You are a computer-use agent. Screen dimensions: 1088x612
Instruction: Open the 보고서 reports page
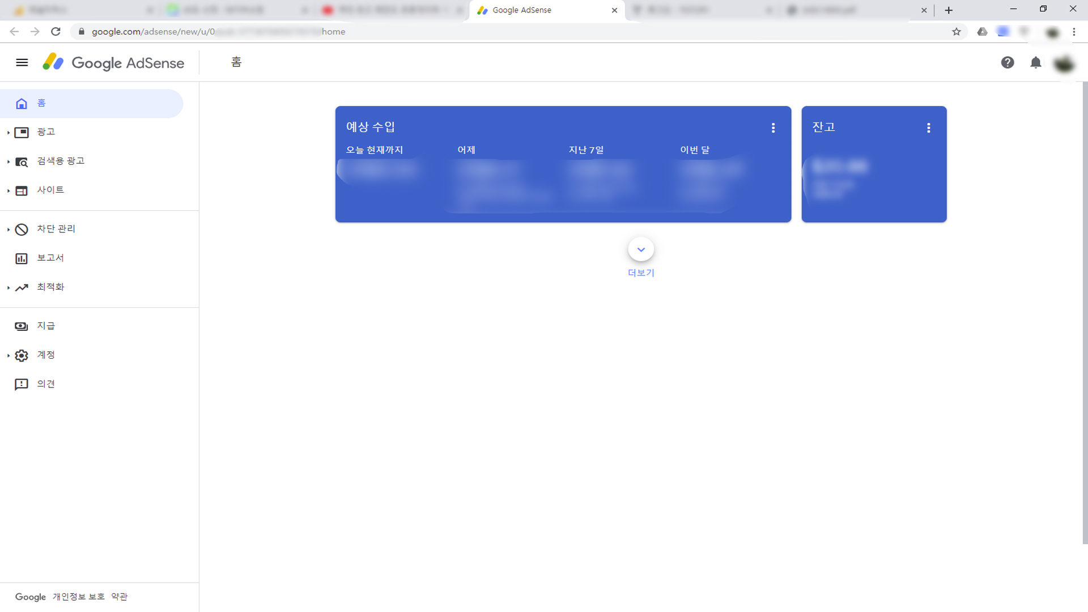coord(50,258)
